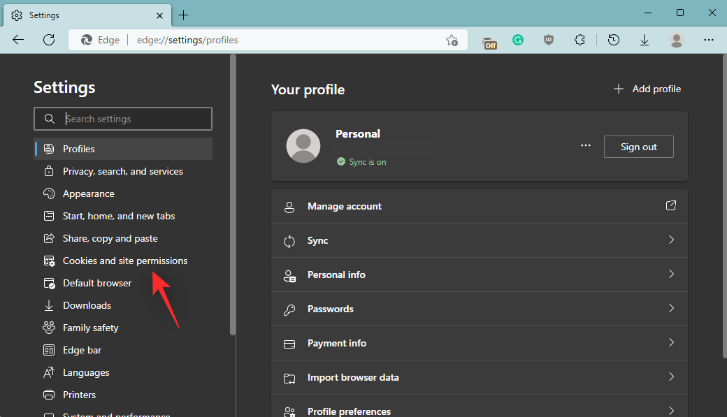The image size is (727, 417).
Task: Click Add profile button
Action: pyautogui.click(x=647, y=89)
